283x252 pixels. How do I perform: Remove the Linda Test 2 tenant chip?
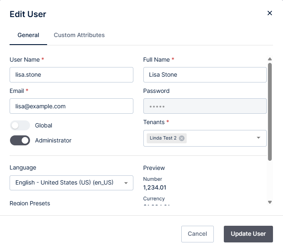tap(182, 138)
